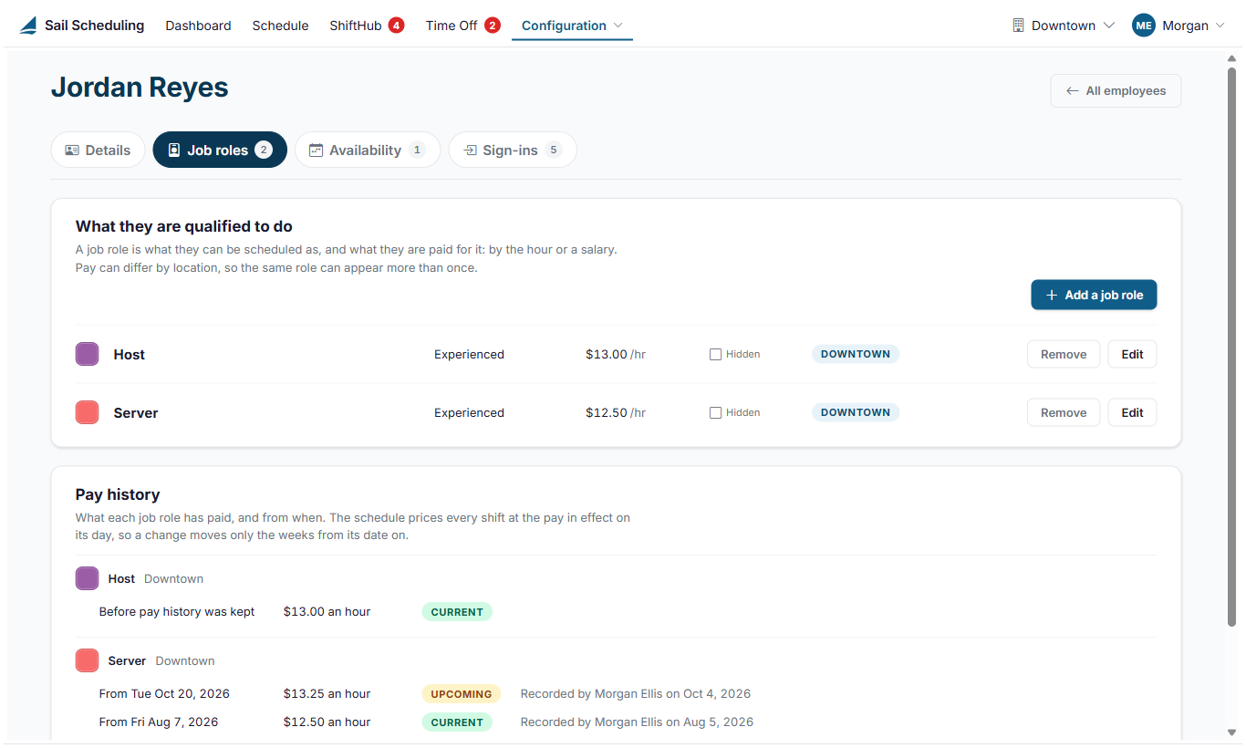Open the Morgan user account menu
This screenshot has height=748, width=1246.
(x=1178, y=26)
